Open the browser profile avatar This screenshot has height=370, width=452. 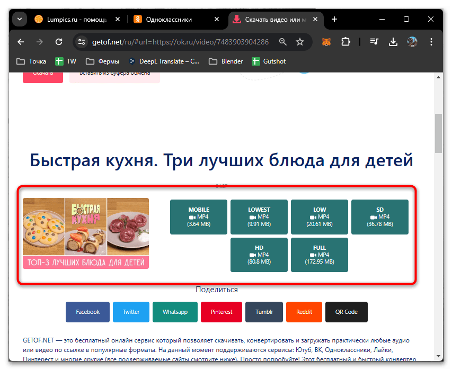[412, 41]
